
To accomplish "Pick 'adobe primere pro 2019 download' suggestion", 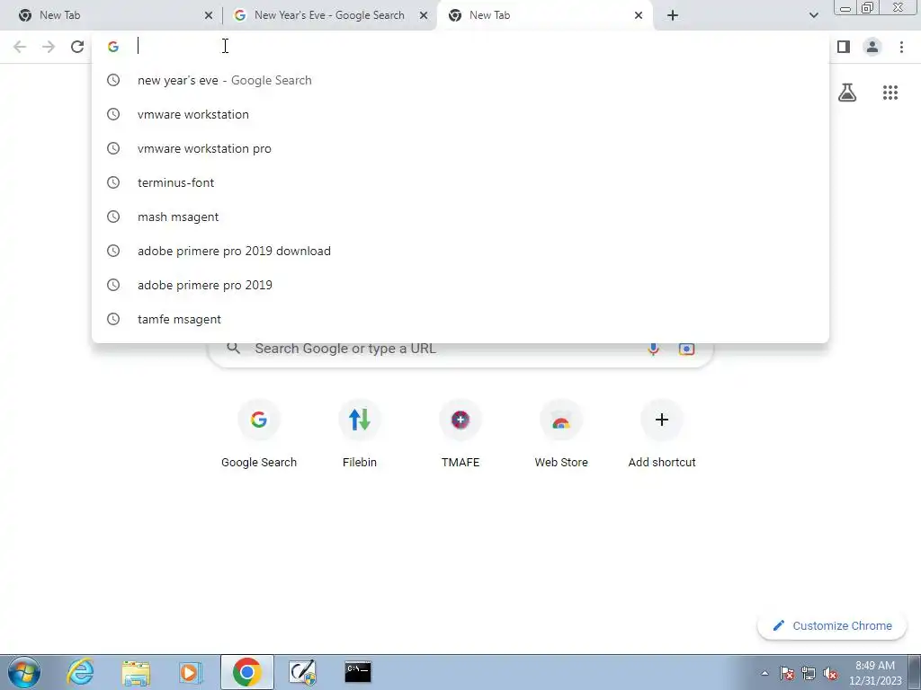I will pyautogui.click(x=460, y=251).
